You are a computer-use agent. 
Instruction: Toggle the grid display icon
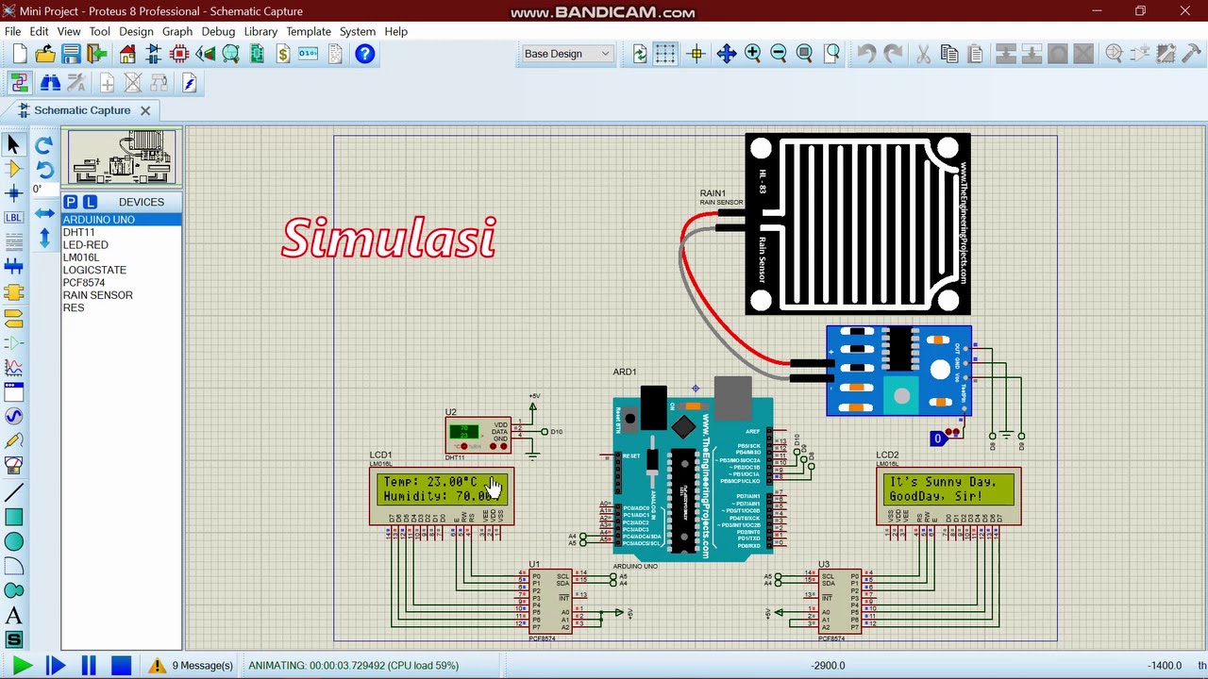(x=665, y=54)
